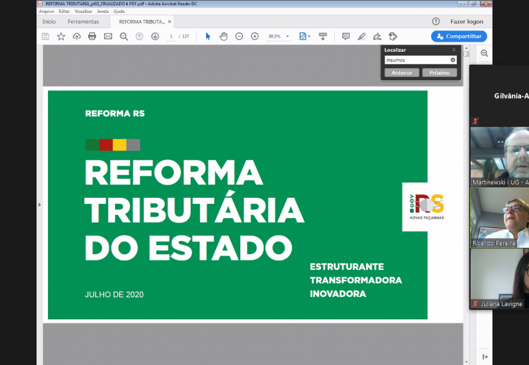Mute Ricardo Pereira's microphone icon
Image resolution: width=529 pixels, height=365 pixels.
[474, 241]
